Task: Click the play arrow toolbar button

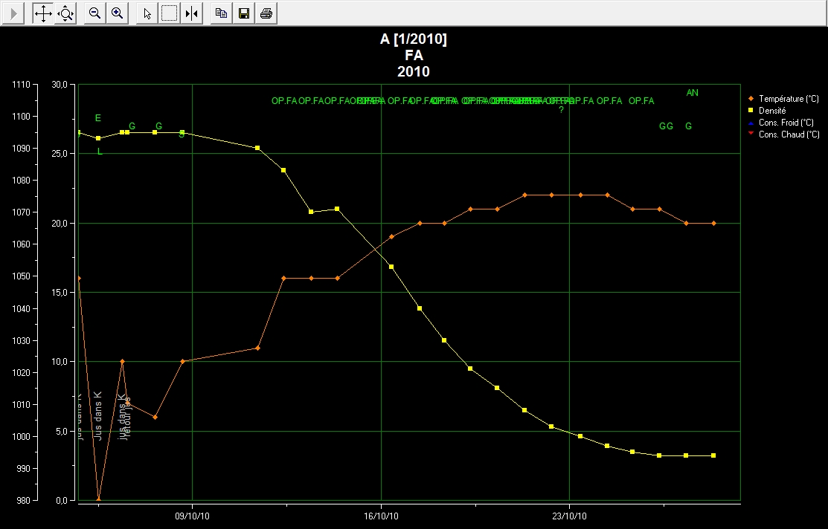Action: [x=14, y=13]
